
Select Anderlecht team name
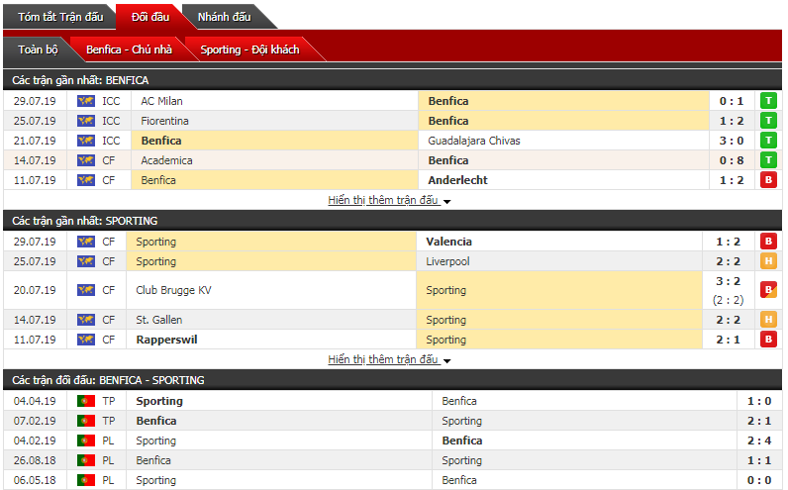(457, 180)
